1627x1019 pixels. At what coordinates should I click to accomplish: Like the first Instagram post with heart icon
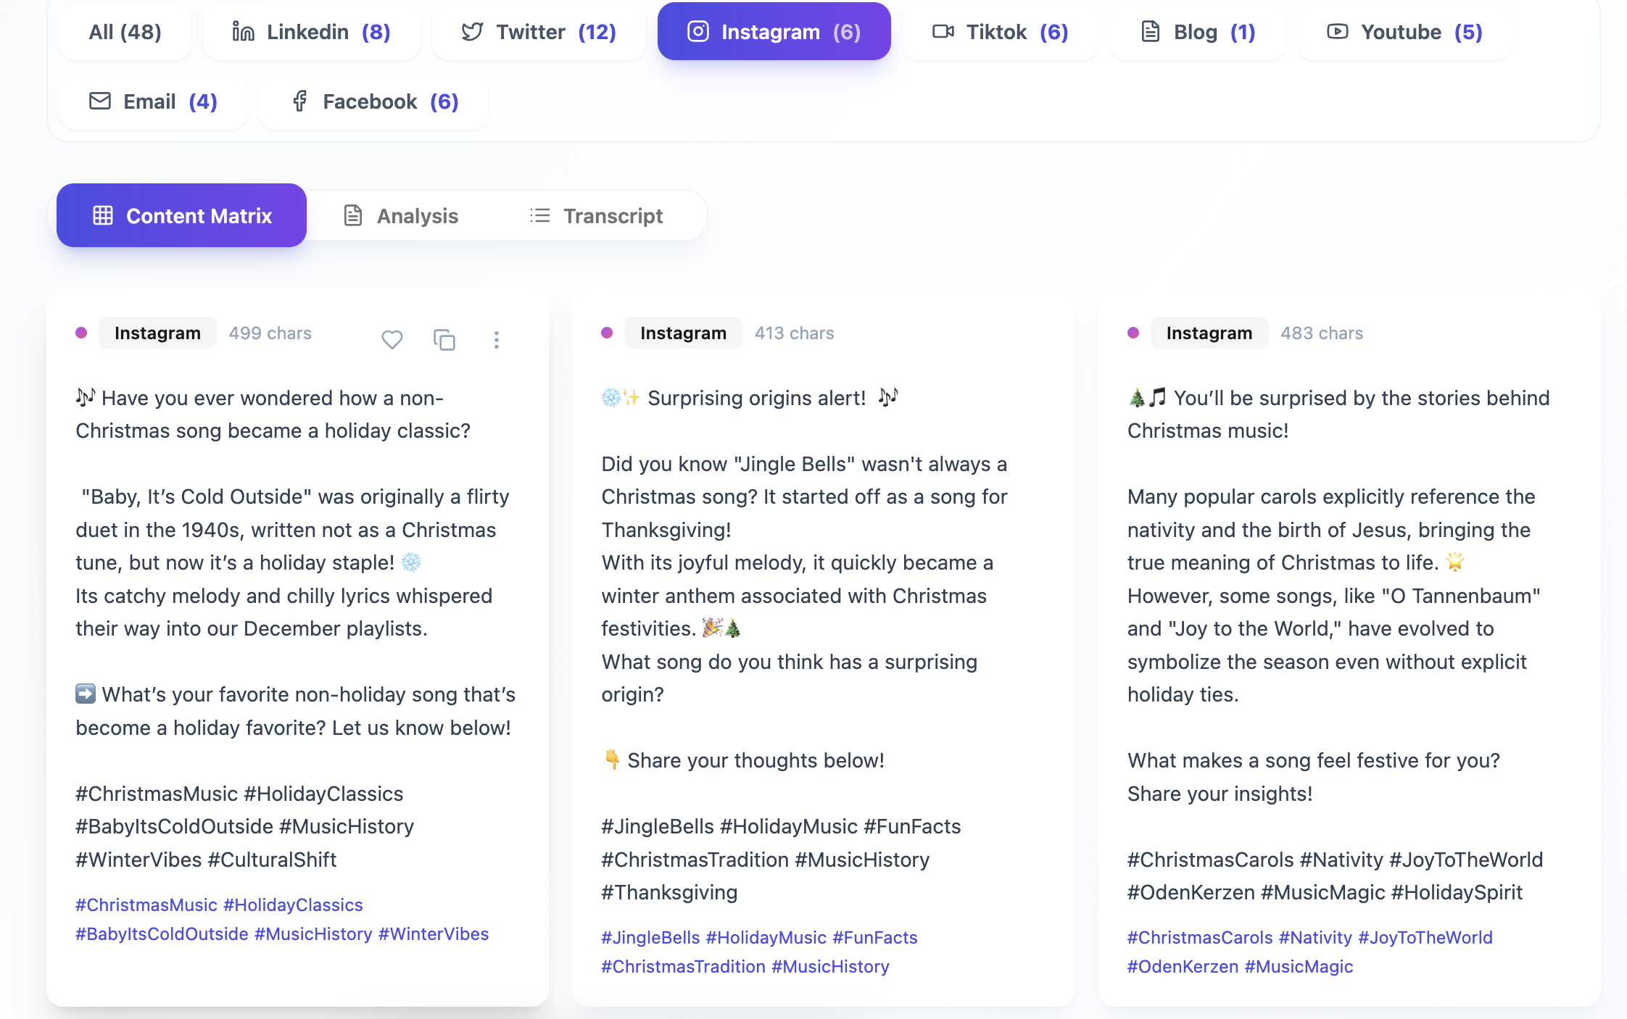(392, 339)
